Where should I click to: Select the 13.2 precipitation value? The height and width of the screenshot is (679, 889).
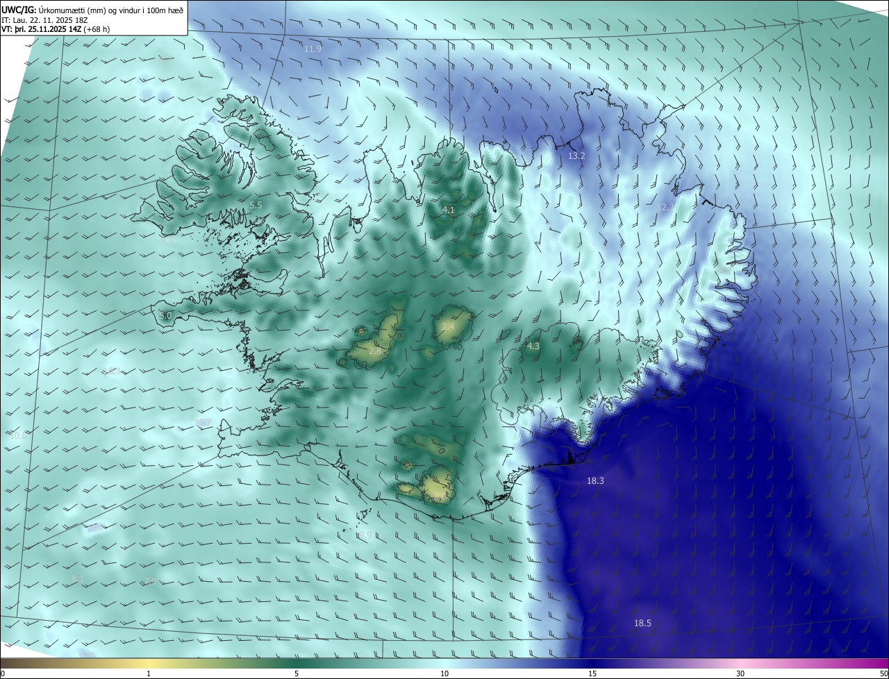point(576,156)
